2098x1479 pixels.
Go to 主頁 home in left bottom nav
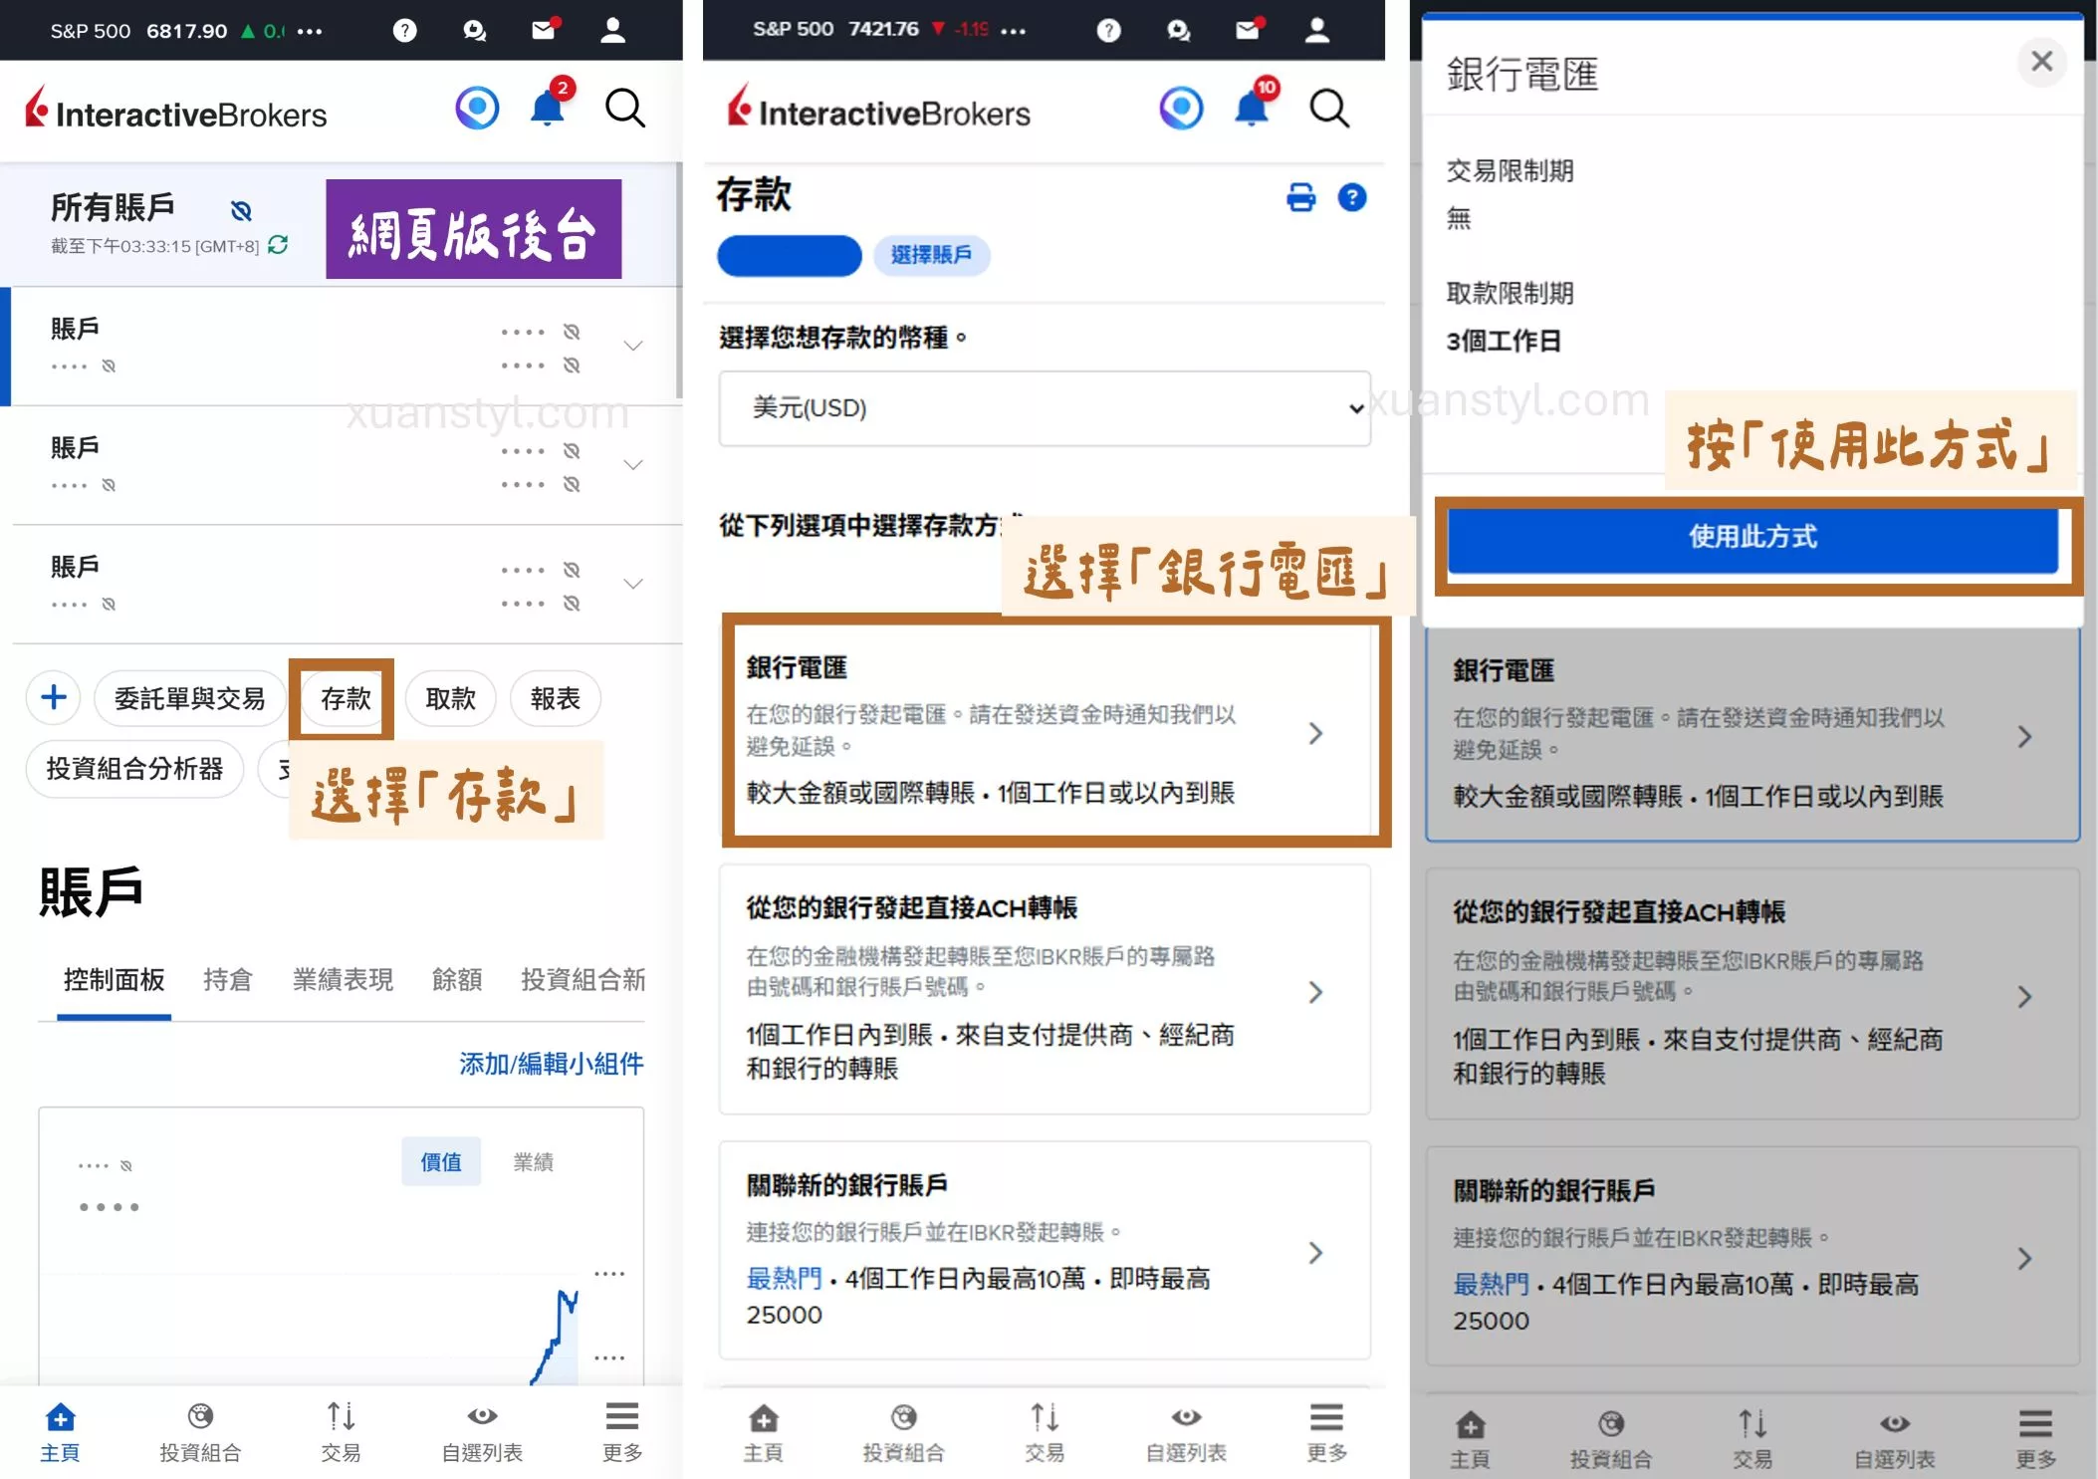coord(60,1432)
